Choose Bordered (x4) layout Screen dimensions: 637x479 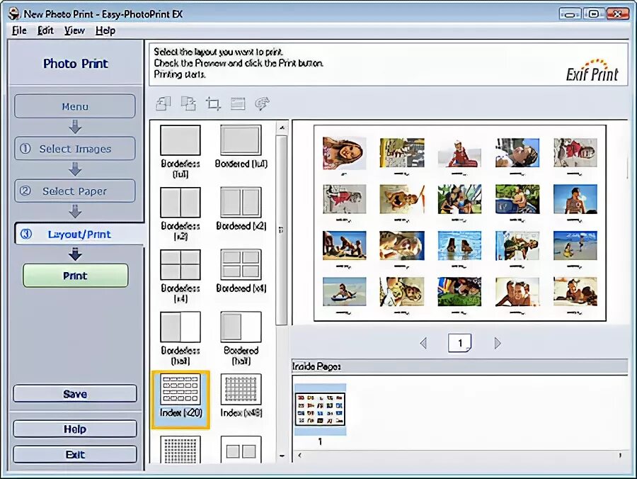coord(241,271)
